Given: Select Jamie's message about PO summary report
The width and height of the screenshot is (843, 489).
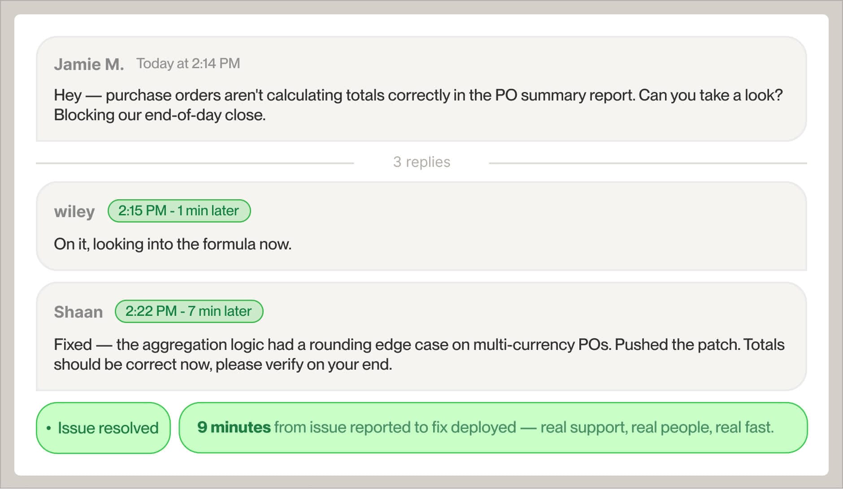Looking at the screenshot, I should 417,95.
